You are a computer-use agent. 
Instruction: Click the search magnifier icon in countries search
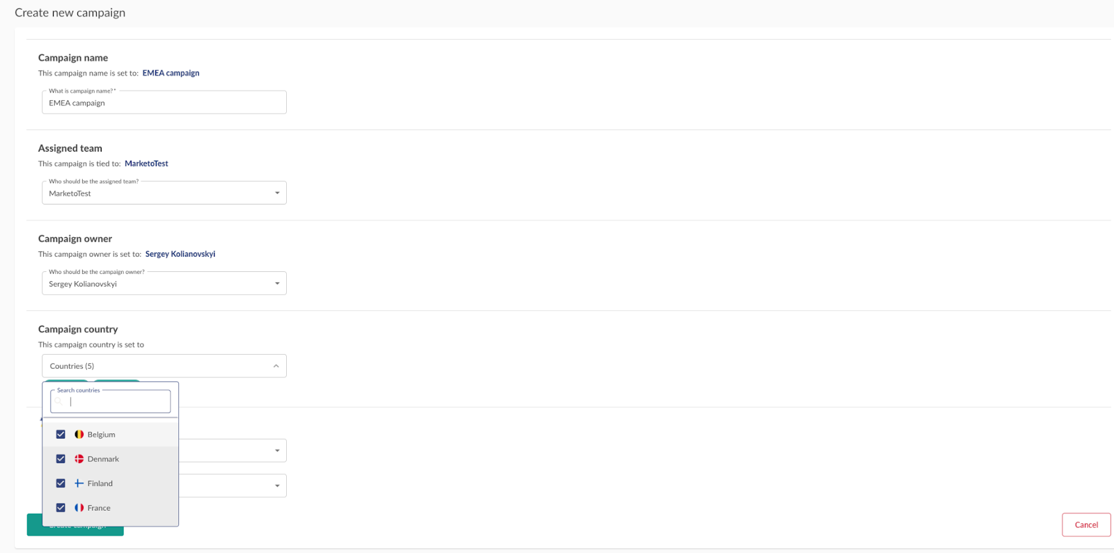click(x=59, y=401)
